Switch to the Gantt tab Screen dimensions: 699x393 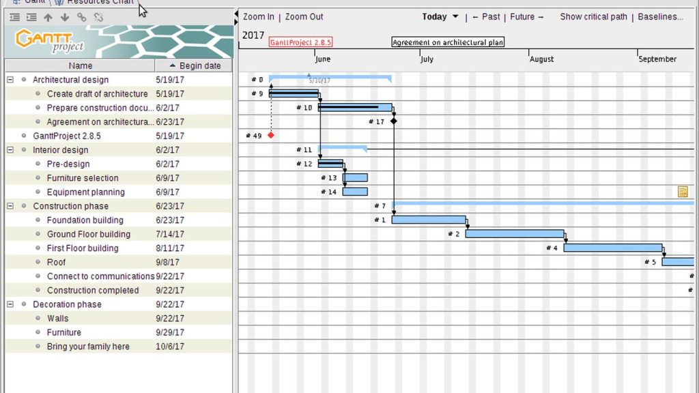(29, 2)
